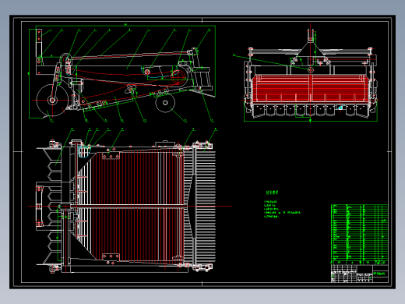The height and width of the screenshot is (304, 405).
Task: Select the green parts list table
Action: pyautogui.click(x=360, y=235)
